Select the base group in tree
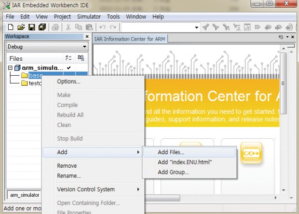 pos(36,76)
